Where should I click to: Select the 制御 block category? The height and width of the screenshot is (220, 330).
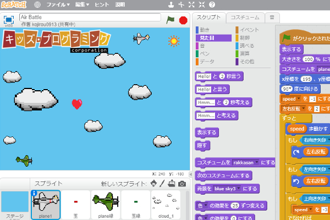246,38
